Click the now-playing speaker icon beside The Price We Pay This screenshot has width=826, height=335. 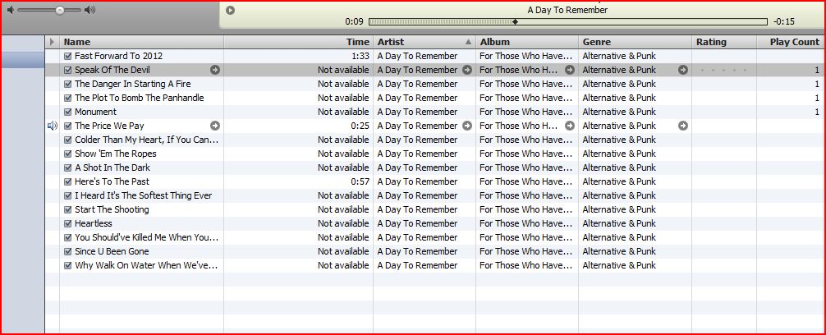tap(53, 126)
